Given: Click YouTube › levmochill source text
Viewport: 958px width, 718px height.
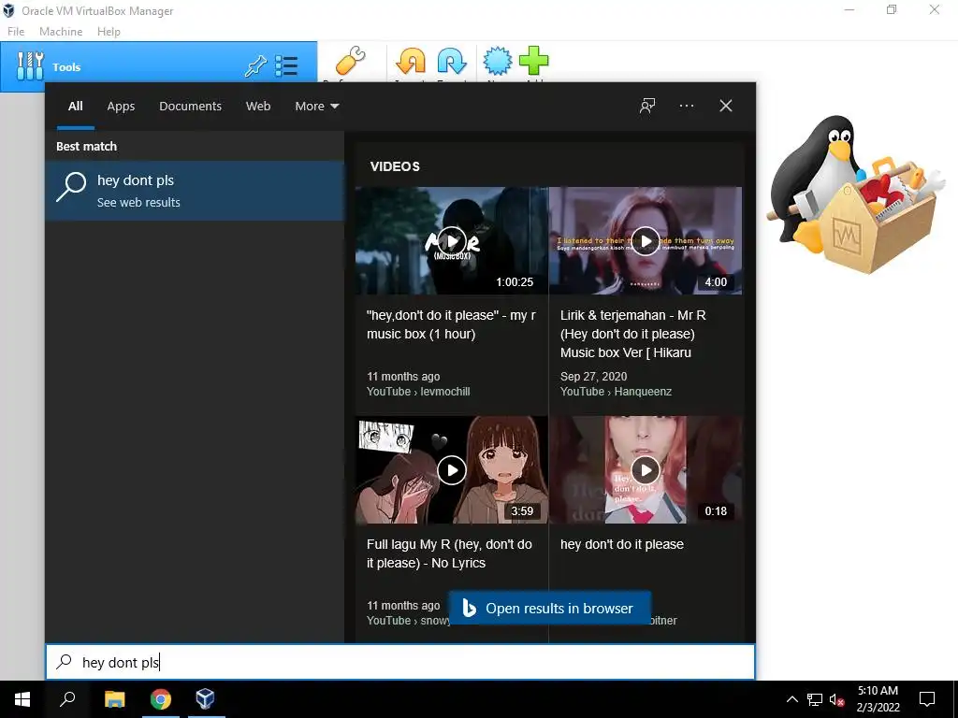Looking at the screenshot, I should [418, 392].
